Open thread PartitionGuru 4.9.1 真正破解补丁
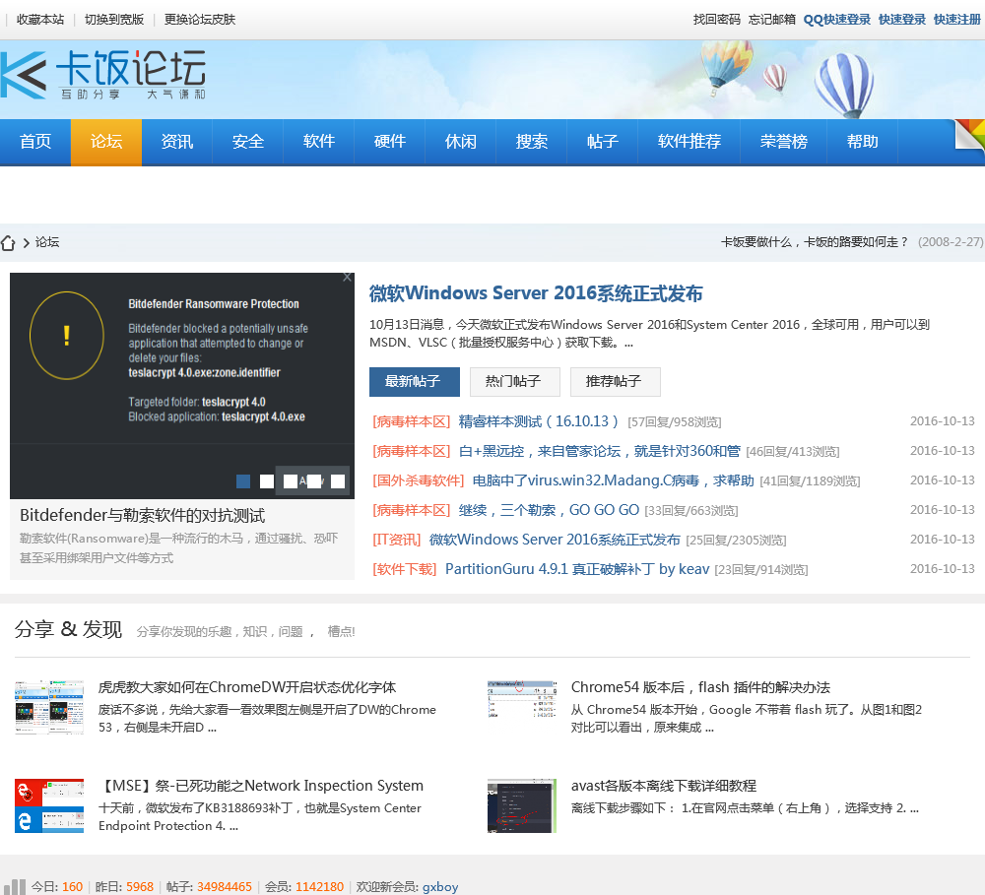 (577, 569)
